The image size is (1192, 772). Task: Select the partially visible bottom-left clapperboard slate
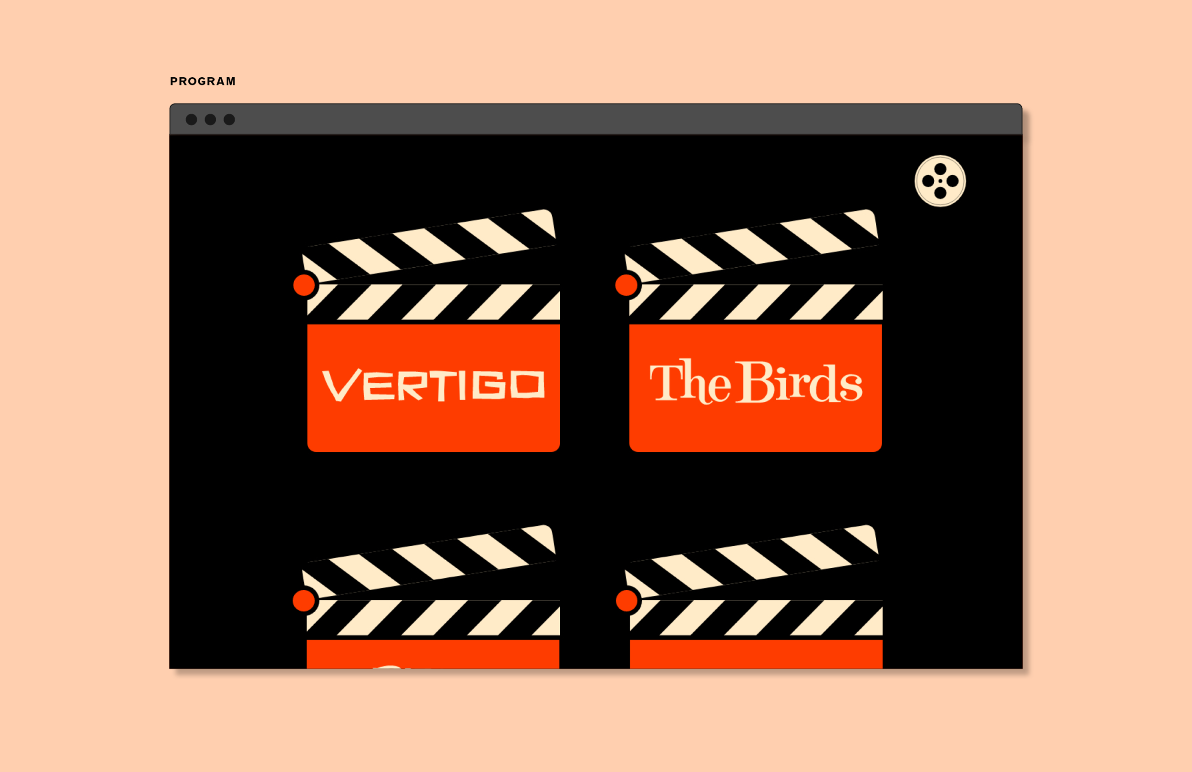click(x=433, y=653)
